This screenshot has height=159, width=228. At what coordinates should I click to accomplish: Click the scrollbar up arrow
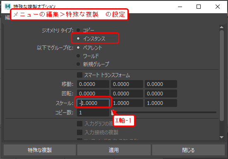point(222,27)
